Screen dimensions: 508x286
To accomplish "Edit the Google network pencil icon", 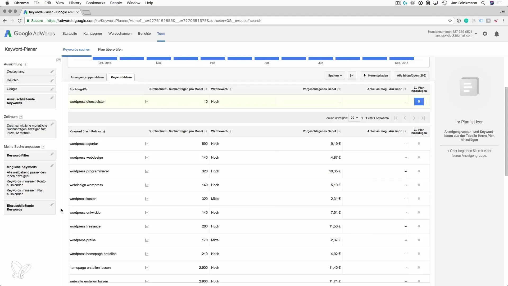I will (x=52, y=89).
